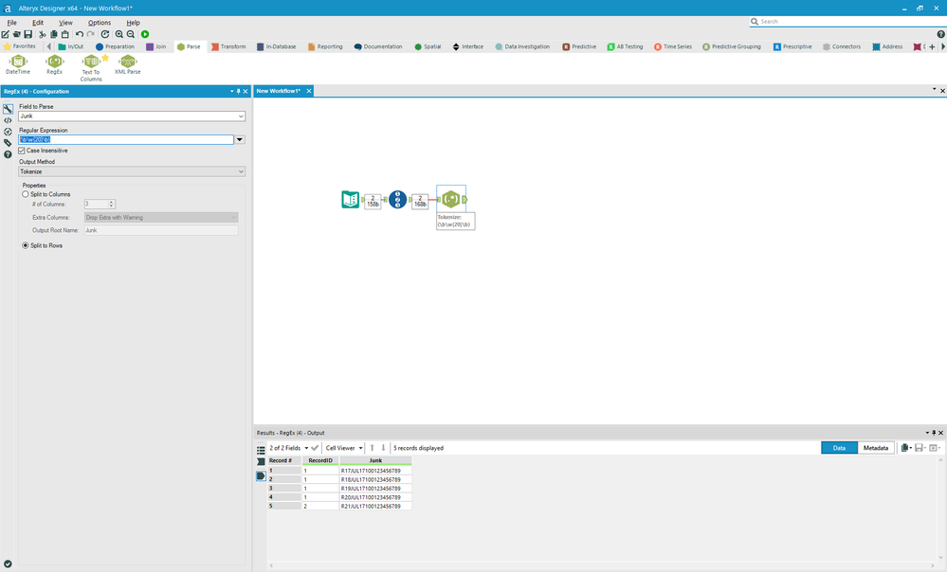Zoom in on the canvas
The image size is (947, 572).
119,34
